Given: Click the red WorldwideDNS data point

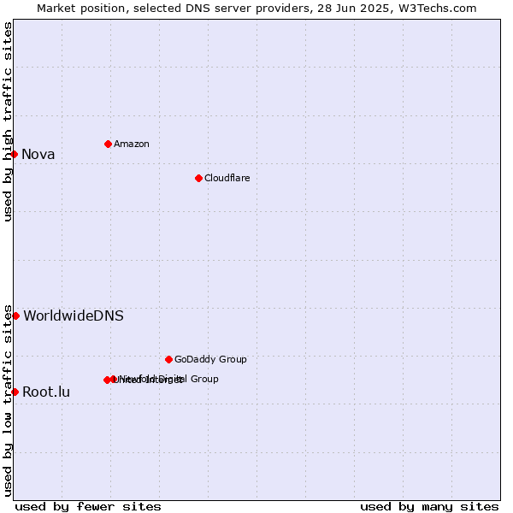Looking at the screenshot, I should (x=15, y=315).
